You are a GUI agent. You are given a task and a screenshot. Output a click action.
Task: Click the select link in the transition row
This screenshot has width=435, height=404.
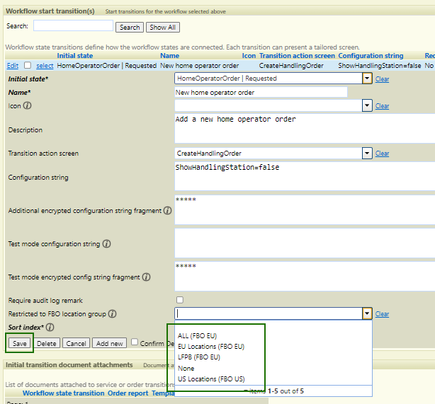coord(45,66)
